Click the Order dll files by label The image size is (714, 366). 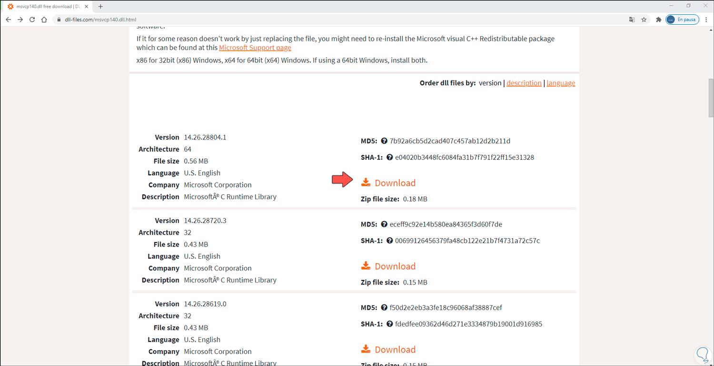coord(447,83)
